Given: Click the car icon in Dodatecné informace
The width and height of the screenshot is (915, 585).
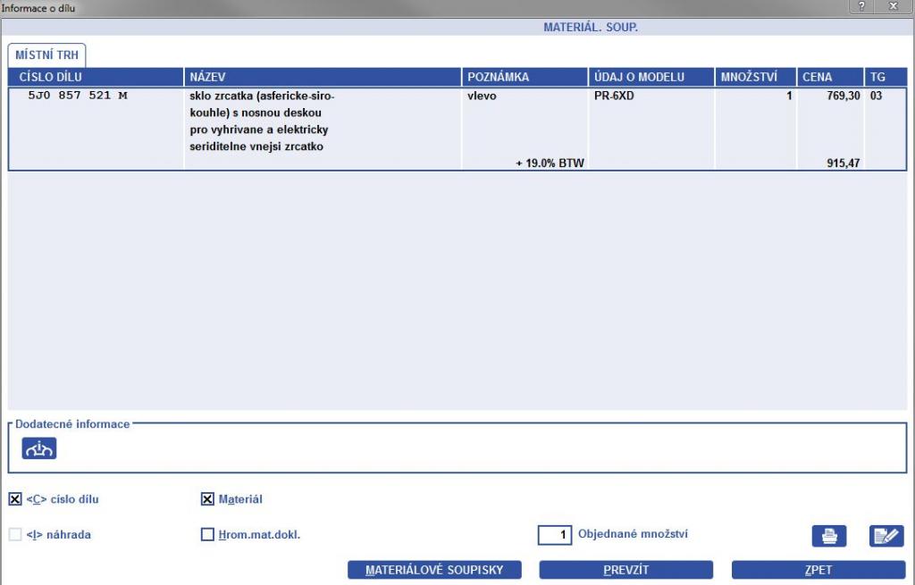Looking at the screenshot, I should point(39,448).
